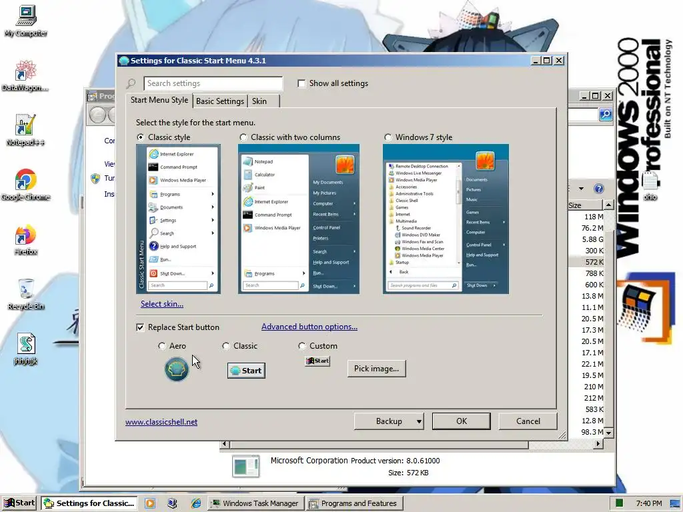Open www.classicshell.net link
683x512 pixels.
click(161, 422)
